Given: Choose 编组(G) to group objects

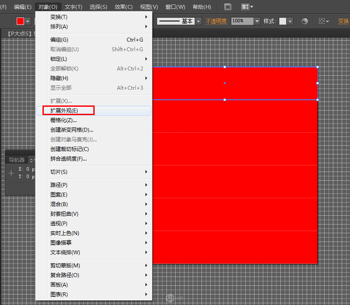Looking at the screenshot, I should point(59,40).
